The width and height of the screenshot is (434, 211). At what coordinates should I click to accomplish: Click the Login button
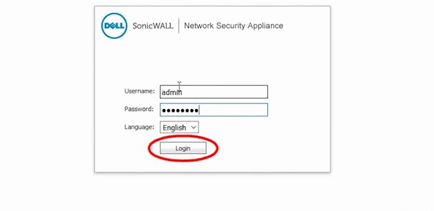click(183, 148)
